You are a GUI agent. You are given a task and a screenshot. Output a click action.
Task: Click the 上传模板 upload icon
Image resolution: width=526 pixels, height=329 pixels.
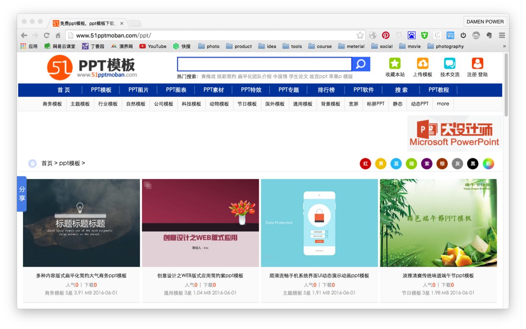click(422, 64)
